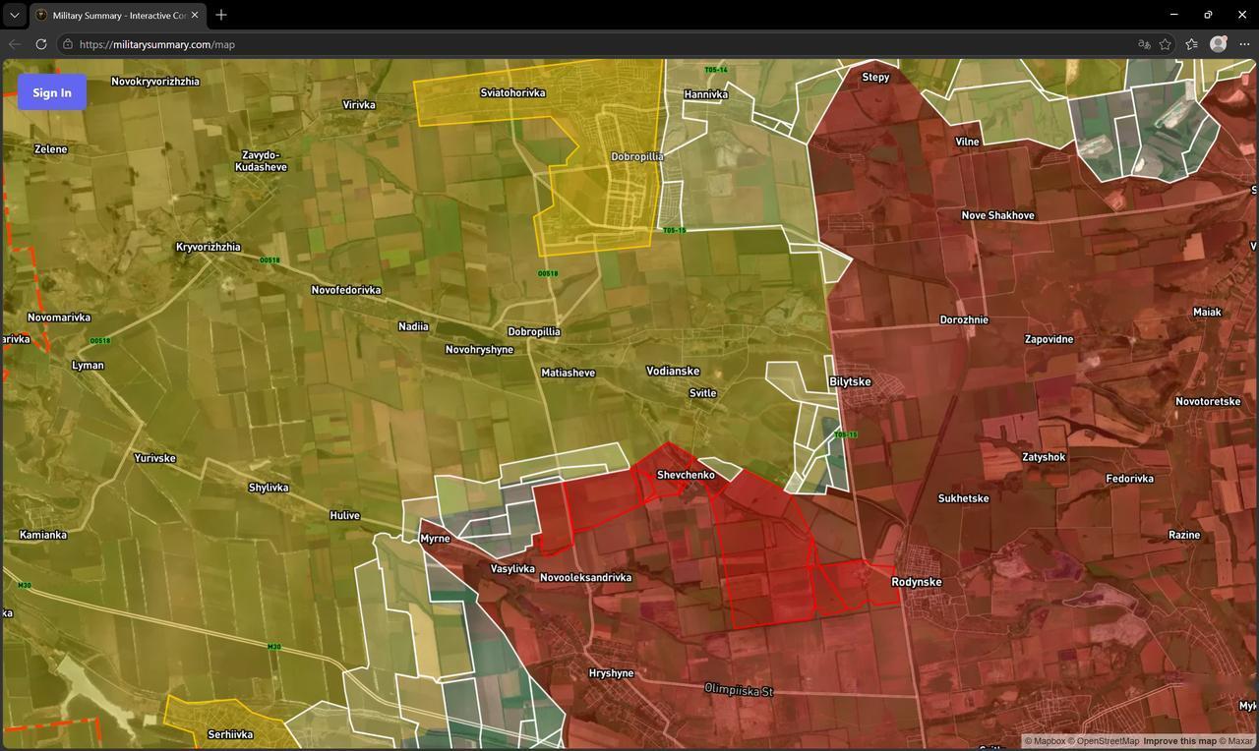This screenshot has width=1259, height=751.
Task: Click the Kamianka map label
Action: [x=43, y=535]
